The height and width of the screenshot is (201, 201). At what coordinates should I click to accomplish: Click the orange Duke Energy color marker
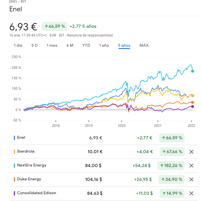(14, 179)
